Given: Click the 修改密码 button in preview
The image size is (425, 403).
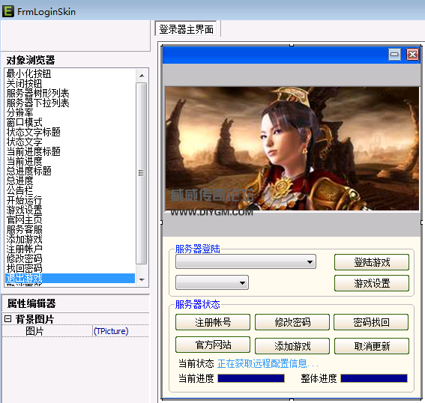Looking at the screenshot, I should [292, 322].
